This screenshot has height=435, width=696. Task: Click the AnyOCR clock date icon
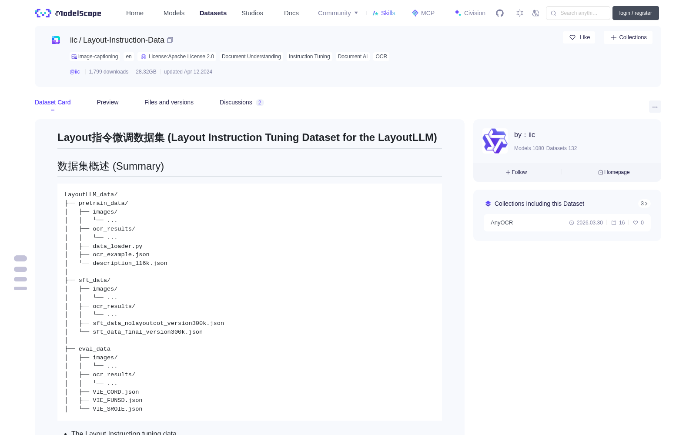pyautogui.click(x=572, y=223)
